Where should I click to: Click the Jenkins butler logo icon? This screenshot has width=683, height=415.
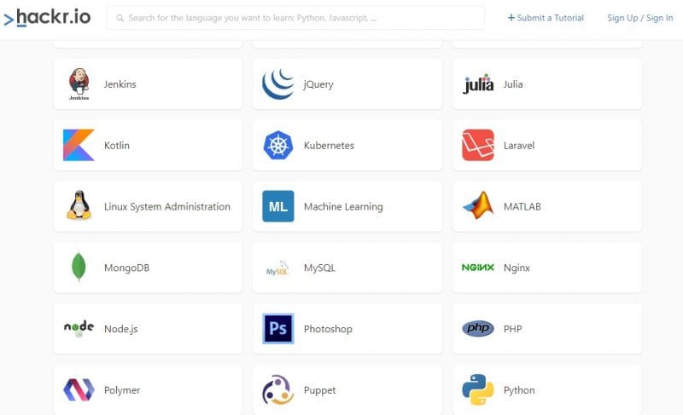click(x=79, y=84)
